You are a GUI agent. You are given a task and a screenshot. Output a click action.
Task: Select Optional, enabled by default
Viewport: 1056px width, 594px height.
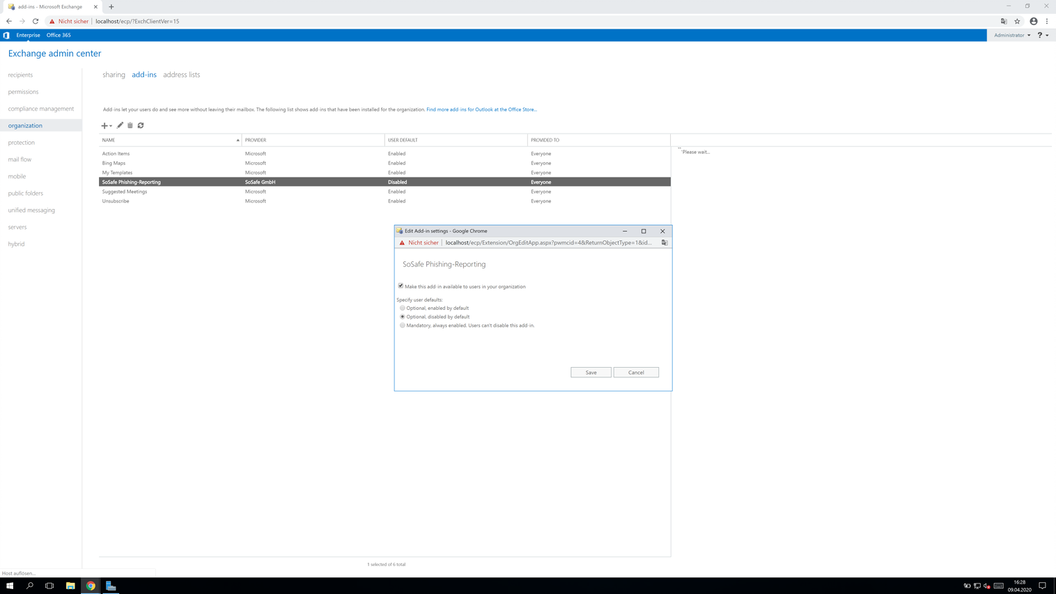point(403,308)
